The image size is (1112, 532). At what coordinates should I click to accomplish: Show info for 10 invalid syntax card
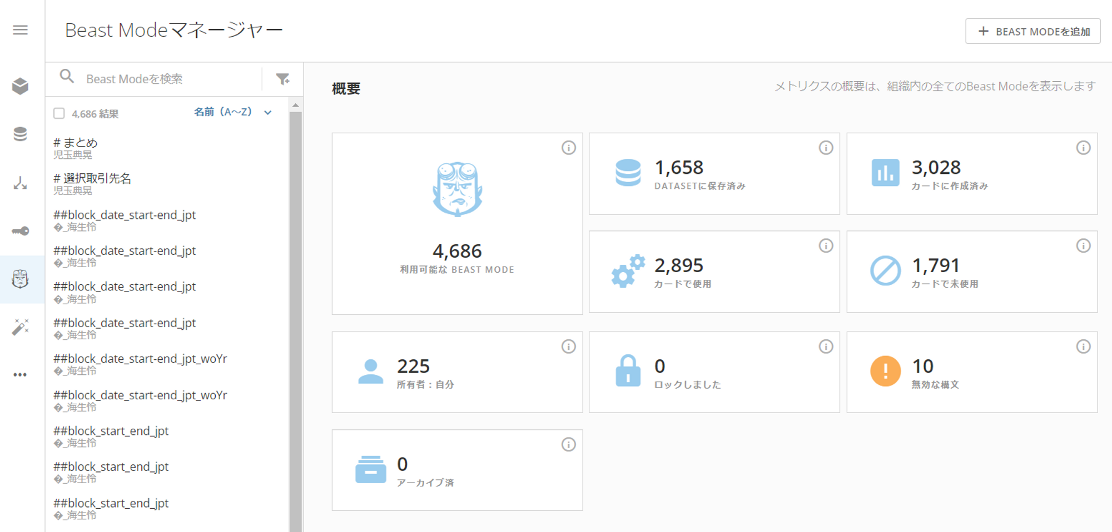(x=1083, y=347)
